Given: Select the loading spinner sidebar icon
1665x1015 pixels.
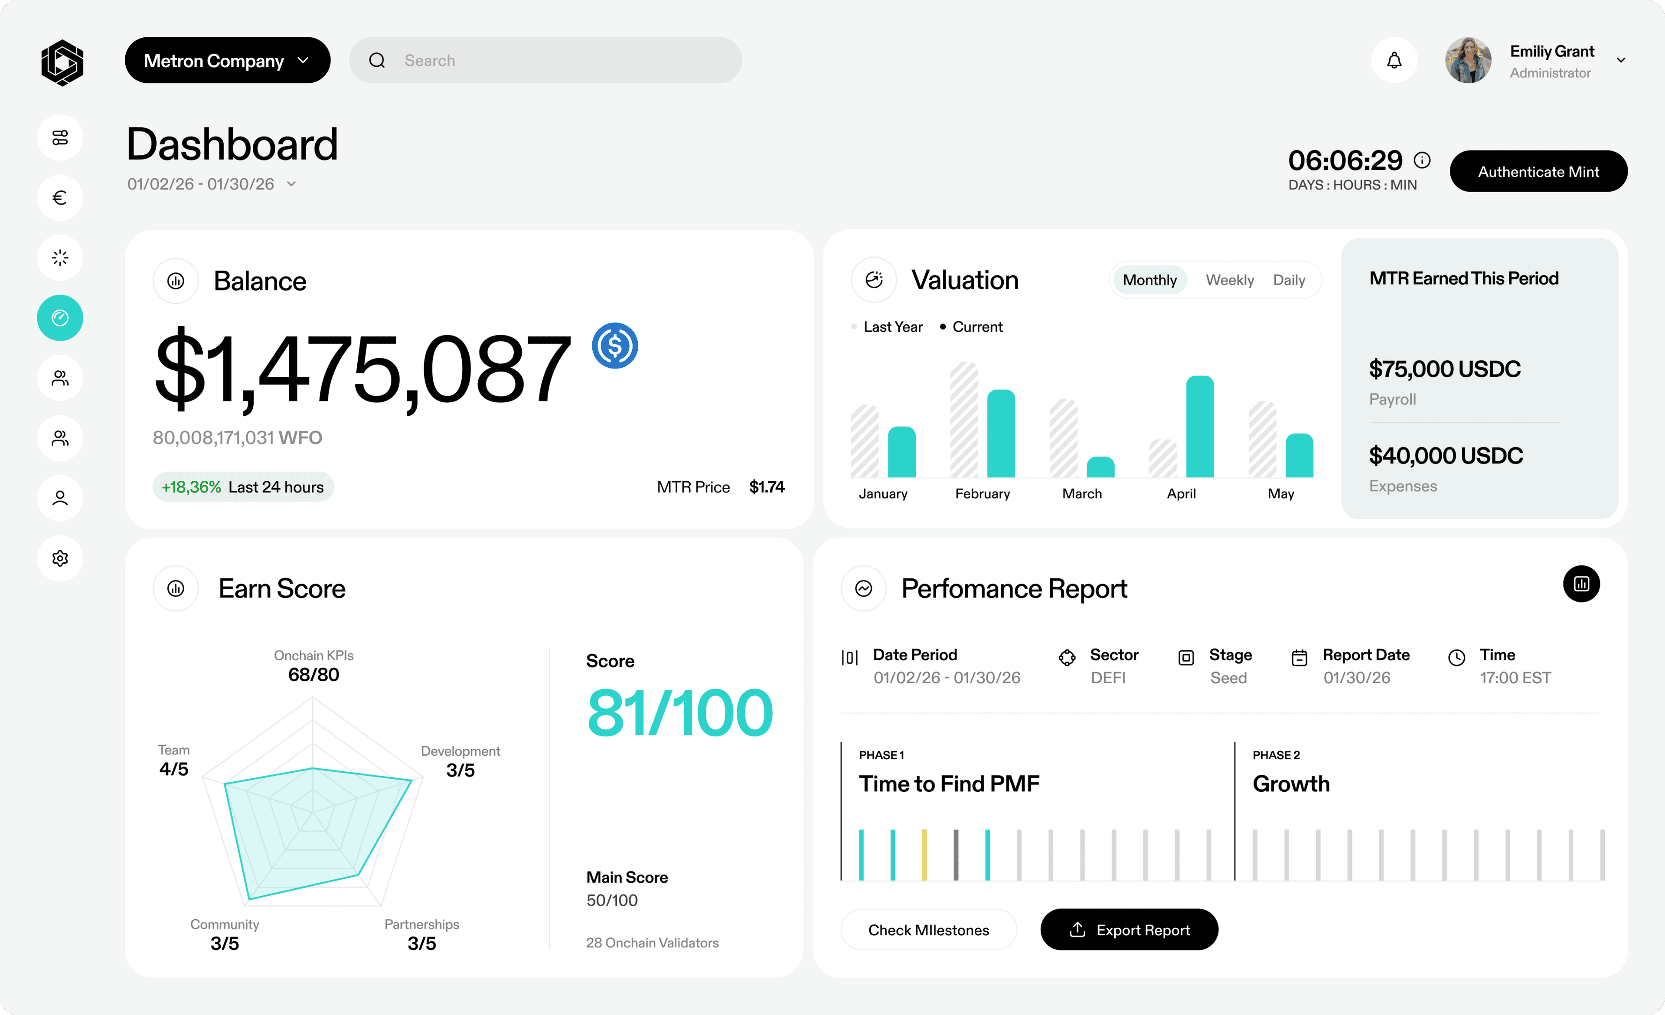Looking at the screenshot, I should (60, 258).
